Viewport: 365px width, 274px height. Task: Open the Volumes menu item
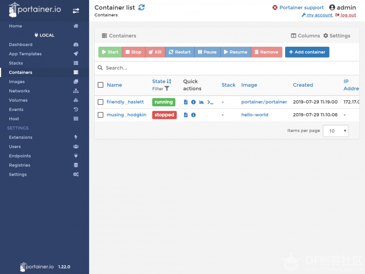[18, 100]
